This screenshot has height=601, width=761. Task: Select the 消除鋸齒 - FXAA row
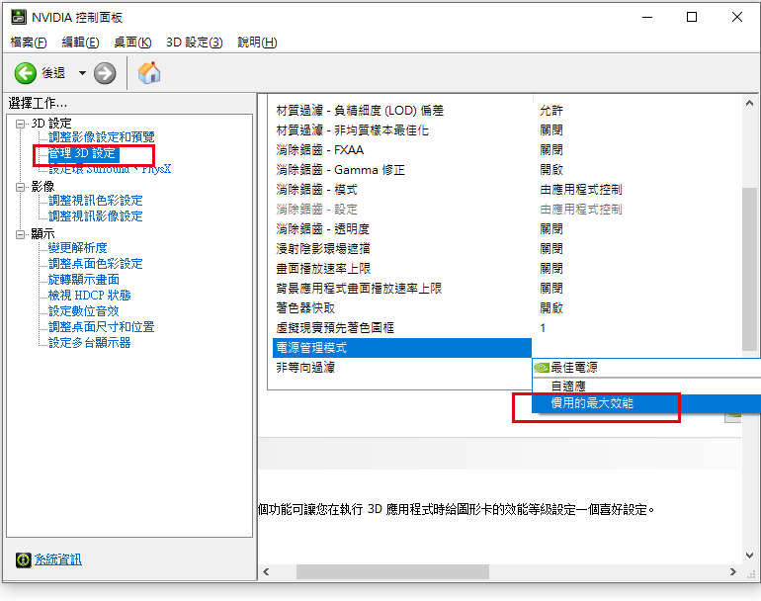coord(402,150)
